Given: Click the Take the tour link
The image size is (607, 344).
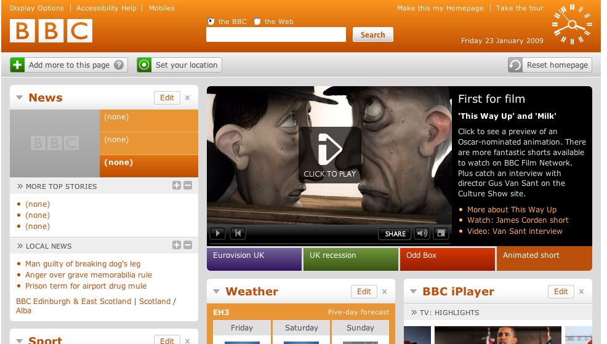Looking at the screenshot, I should coord(520,8).
